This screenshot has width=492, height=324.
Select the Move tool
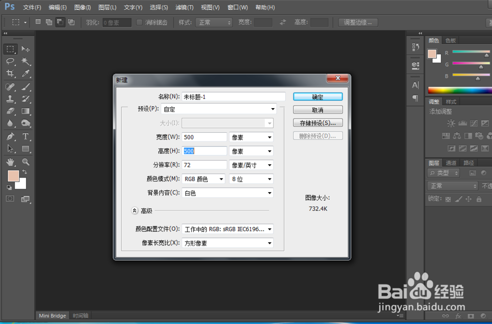25,49
